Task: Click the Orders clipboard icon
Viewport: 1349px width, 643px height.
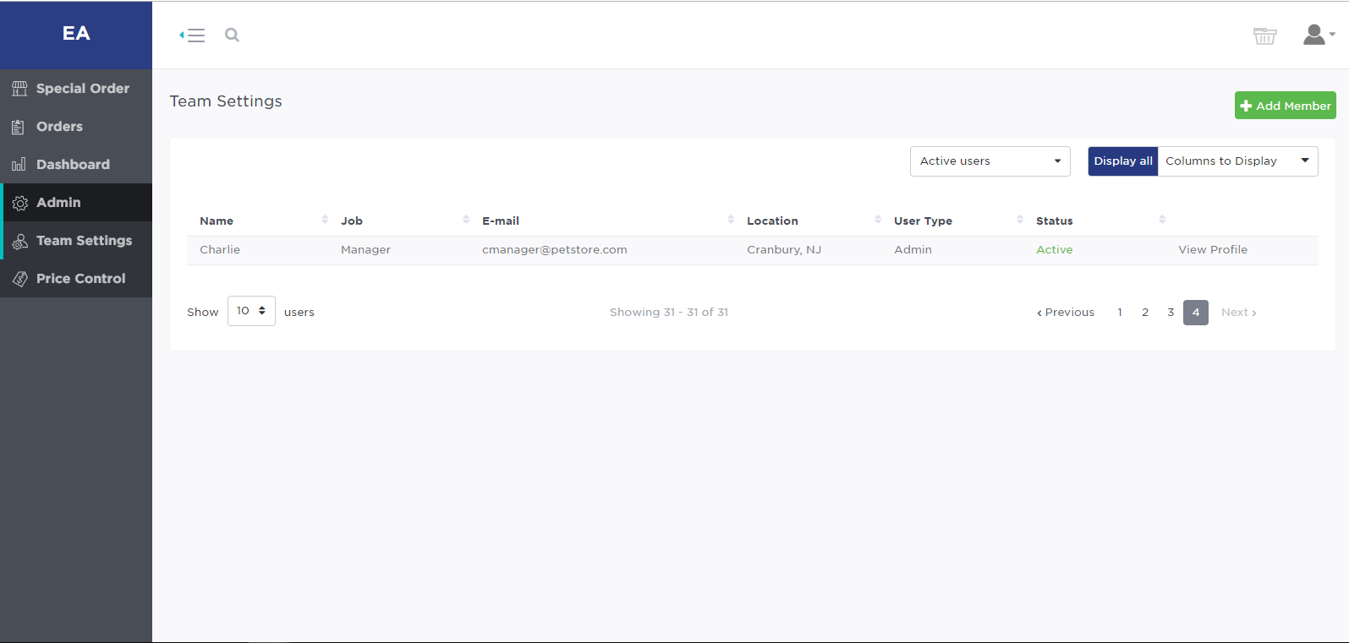Action: click(19, 127)
